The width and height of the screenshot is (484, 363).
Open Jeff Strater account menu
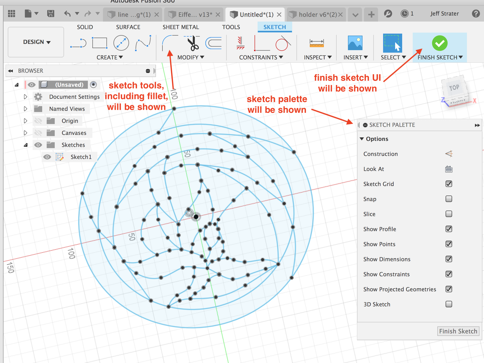coord(444,14)
